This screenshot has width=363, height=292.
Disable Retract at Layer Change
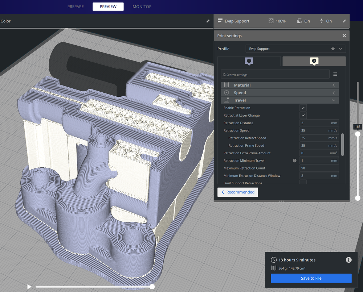[303, 115]
